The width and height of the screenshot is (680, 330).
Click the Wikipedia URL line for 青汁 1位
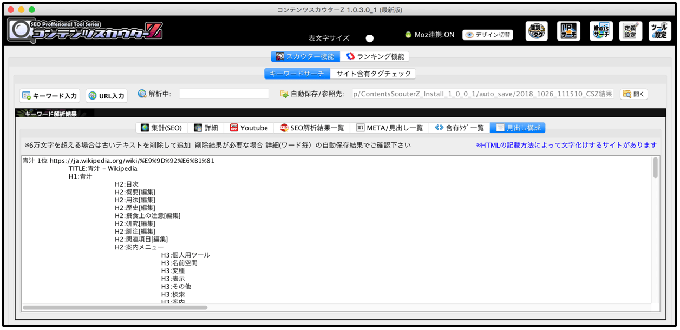[119, 161]
